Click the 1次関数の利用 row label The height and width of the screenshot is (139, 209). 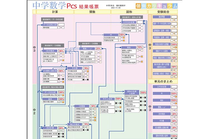(82, 109)
